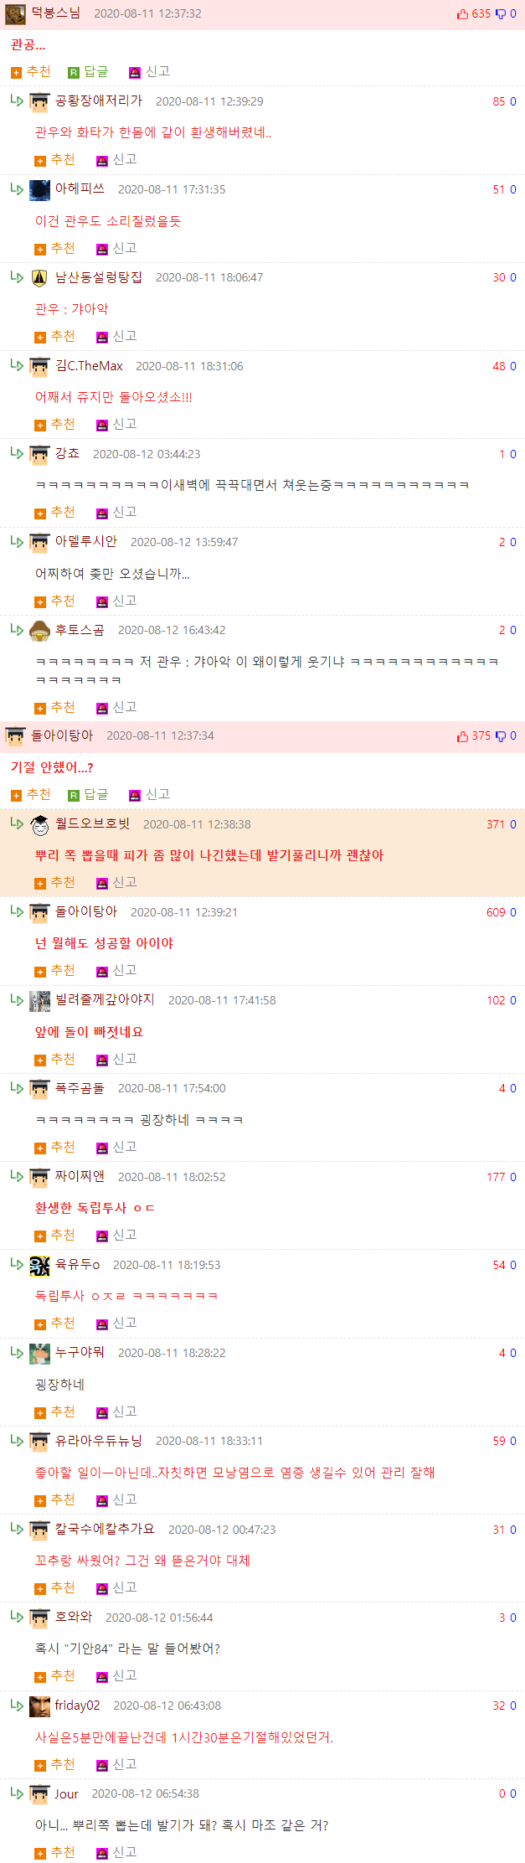This screenshot has height=1863, width=525.
Task: Reply to 덕봉스님's comment with 답글
Action: pos(88,72)
